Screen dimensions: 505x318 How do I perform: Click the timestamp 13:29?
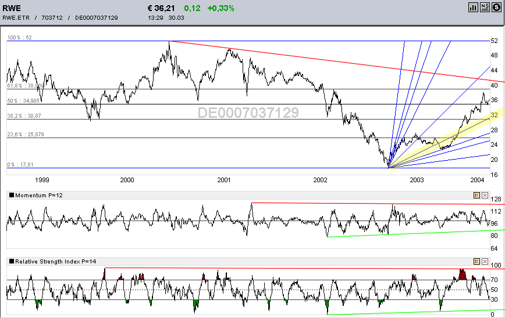point(155,17)
